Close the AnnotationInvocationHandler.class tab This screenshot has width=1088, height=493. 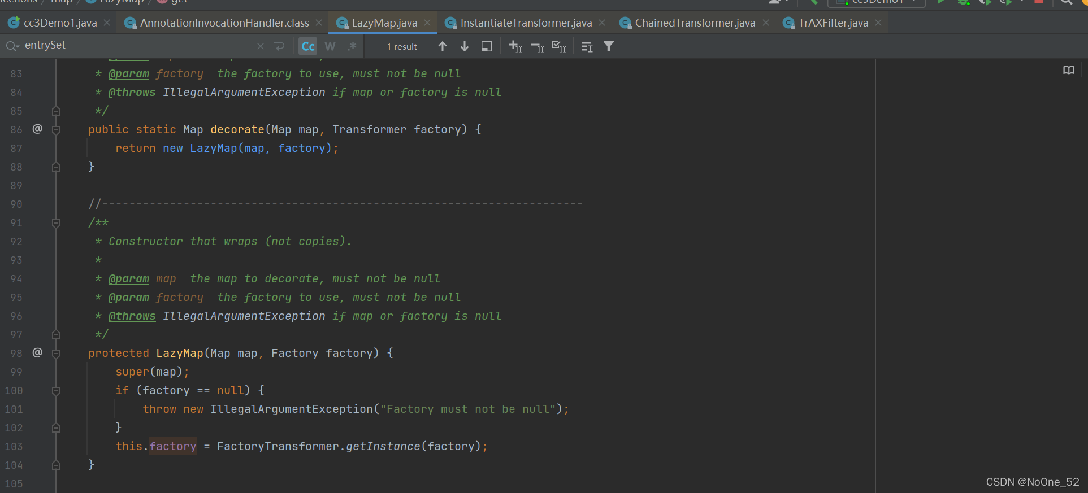click(319, 23)
